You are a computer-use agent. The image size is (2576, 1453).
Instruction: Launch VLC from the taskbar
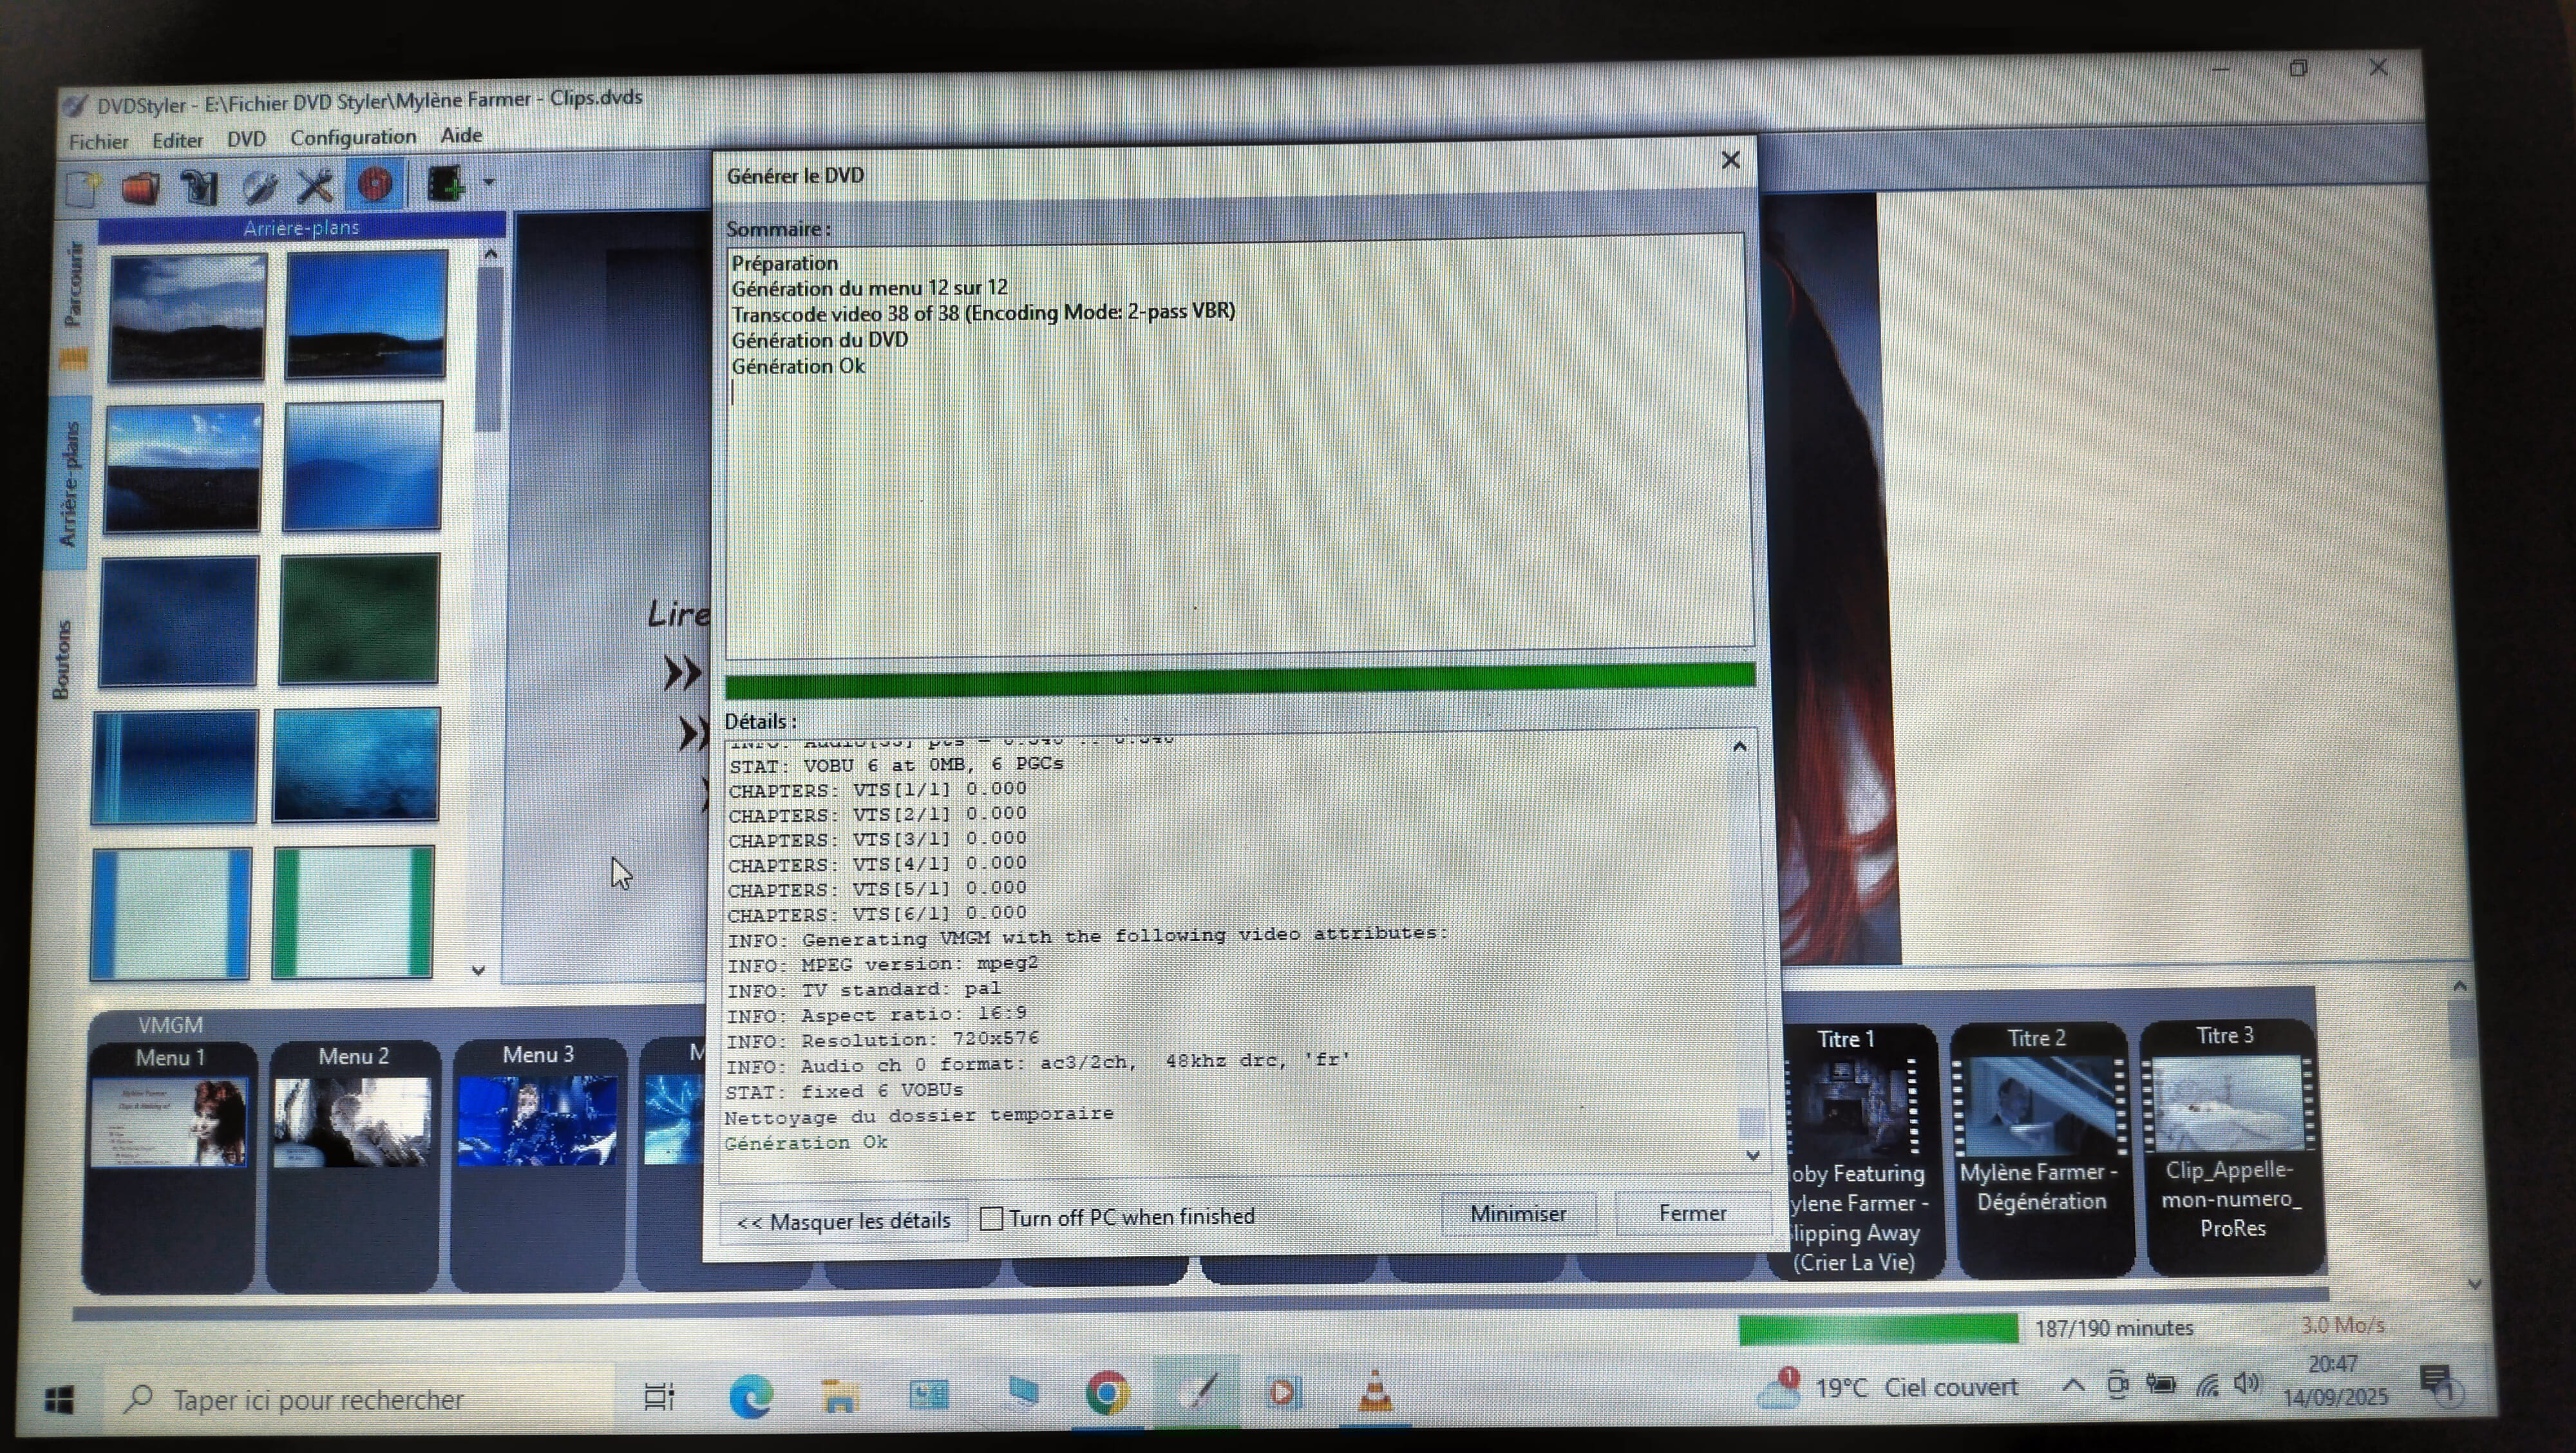tap(1375, 1392)
